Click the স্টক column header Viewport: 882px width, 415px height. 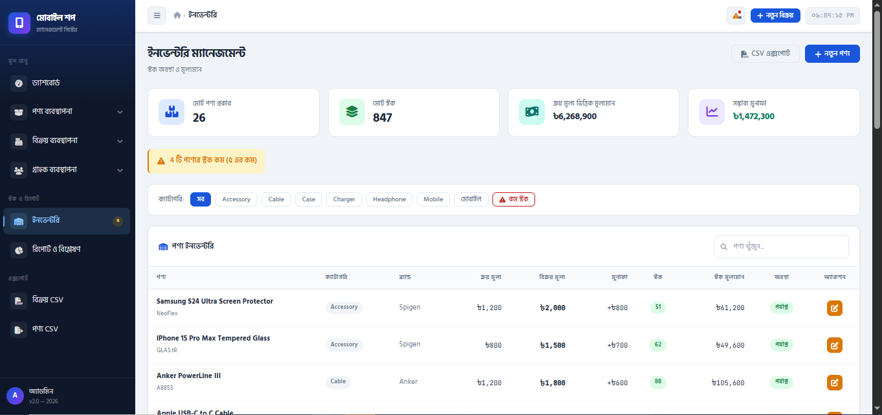point(657,277)
